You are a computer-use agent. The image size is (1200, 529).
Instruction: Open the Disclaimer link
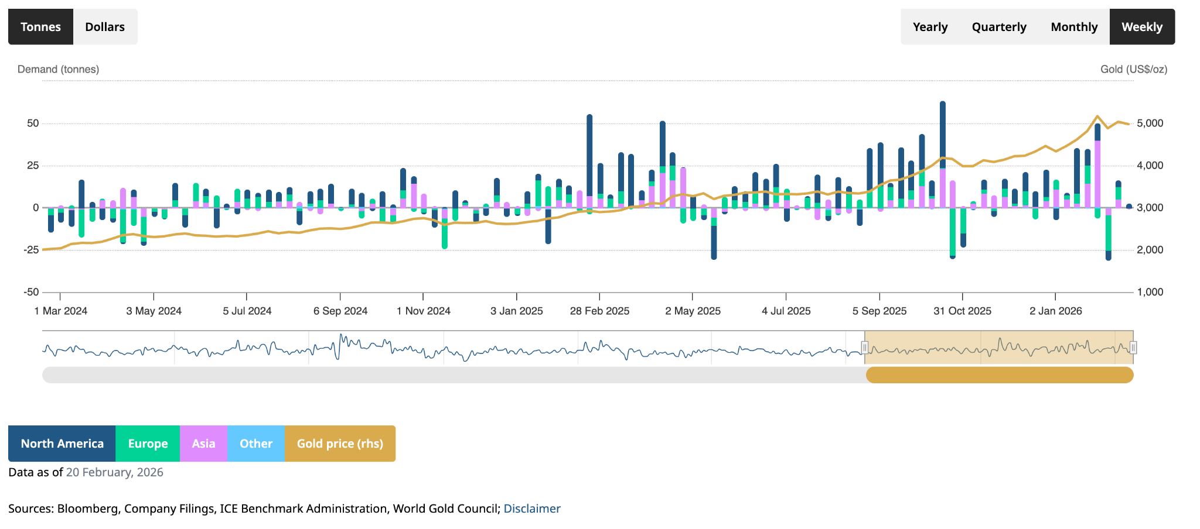pos(532,508)
